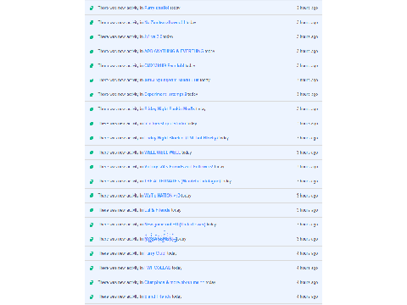Image resolution: width=407 pixels, height=305 pixels.
Task: Click the activity icon beside Champions & more
Action: [92, 282]
